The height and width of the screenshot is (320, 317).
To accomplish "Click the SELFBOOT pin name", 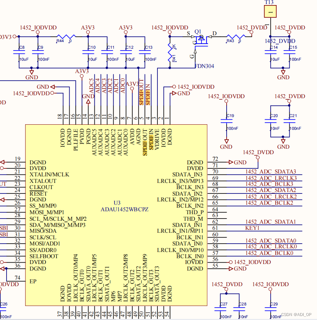I will click(x=44, y=256).
